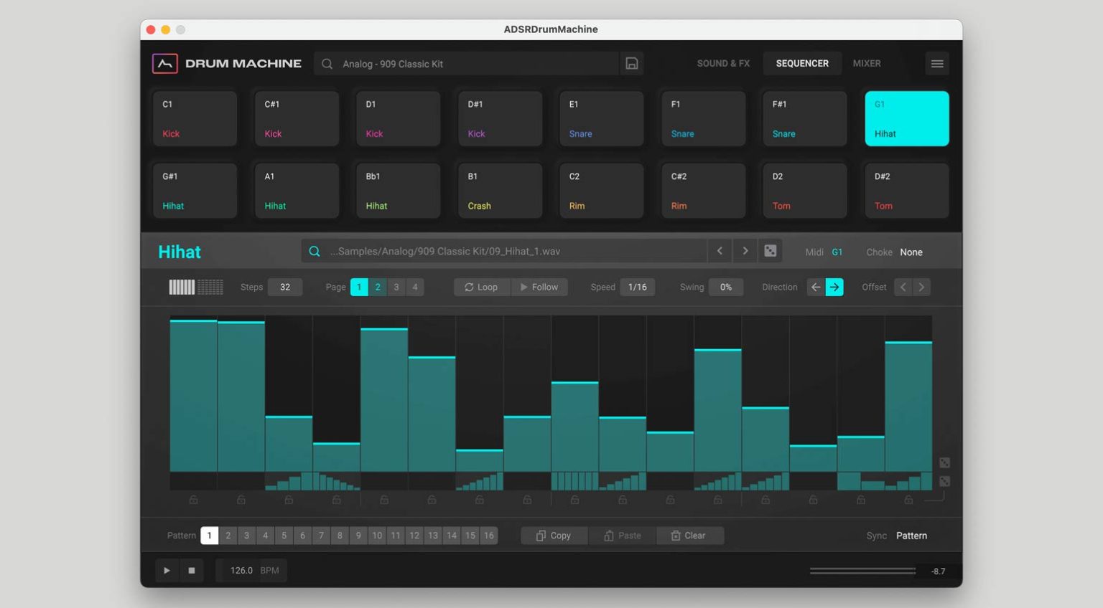
Task: Open the hamburger menu top right
Action: coord(936,63)
